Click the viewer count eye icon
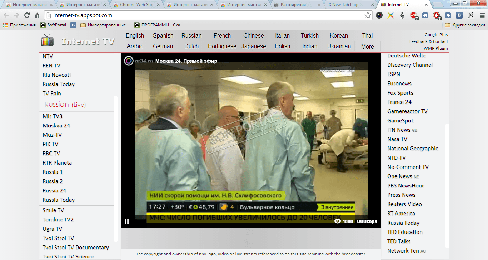This screenshot has height=260, width=488. (337, 221)
